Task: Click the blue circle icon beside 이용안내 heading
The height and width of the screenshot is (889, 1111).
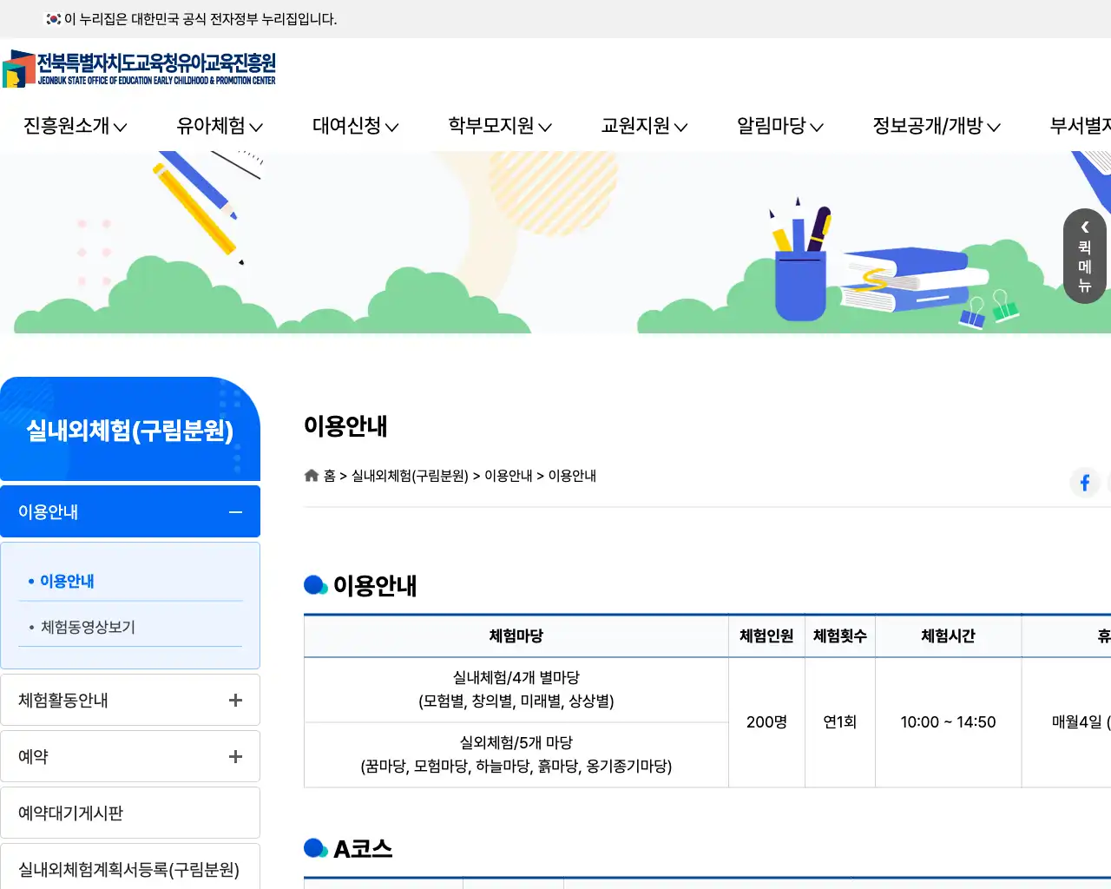Action: pyautogui.click(x=316, y=584)
